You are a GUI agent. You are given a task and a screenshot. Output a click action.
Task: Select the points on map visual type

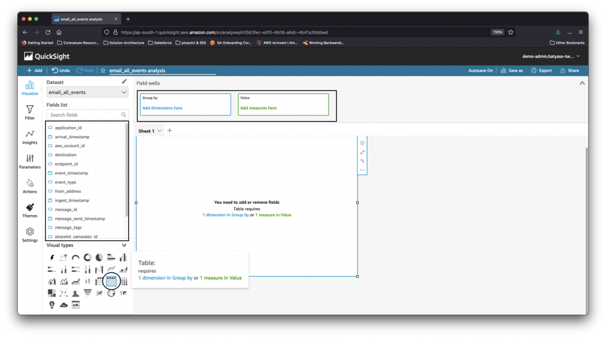pos(111,293)
